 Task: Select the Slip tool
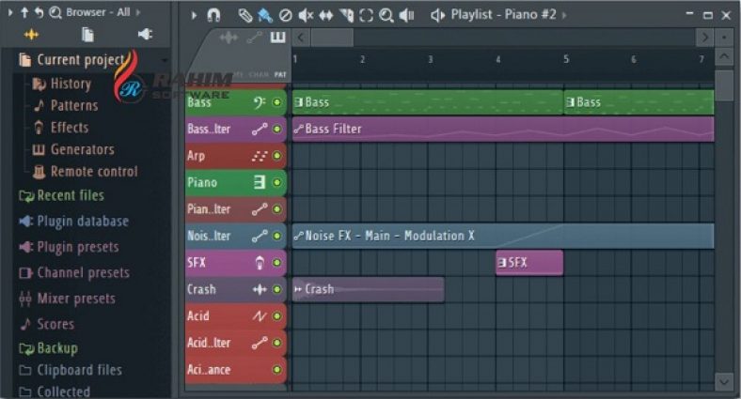pyautogui.click(x=326, y=16)
